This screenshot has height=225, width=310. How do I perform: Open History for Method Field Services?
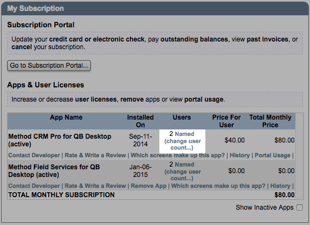click(x=280, y=186)
